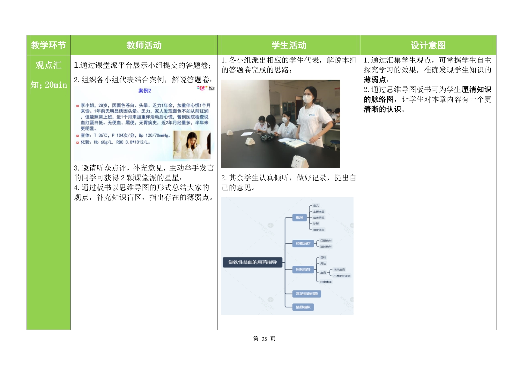Screen dimensions: 528x374
Task: Click the 治疗原则 leaf node
Action: 319,230
